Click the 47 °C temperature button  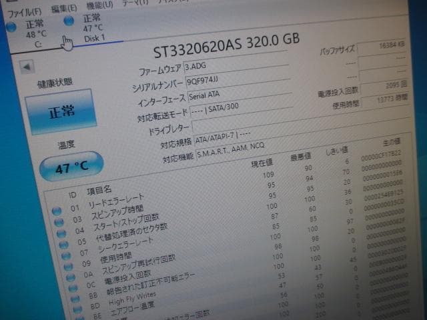(x=71, y=166)
